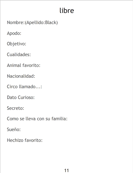The height and width of the screenshot is (173, 133).
Task: Click the word "Animal"
Action: click(14, 65)
